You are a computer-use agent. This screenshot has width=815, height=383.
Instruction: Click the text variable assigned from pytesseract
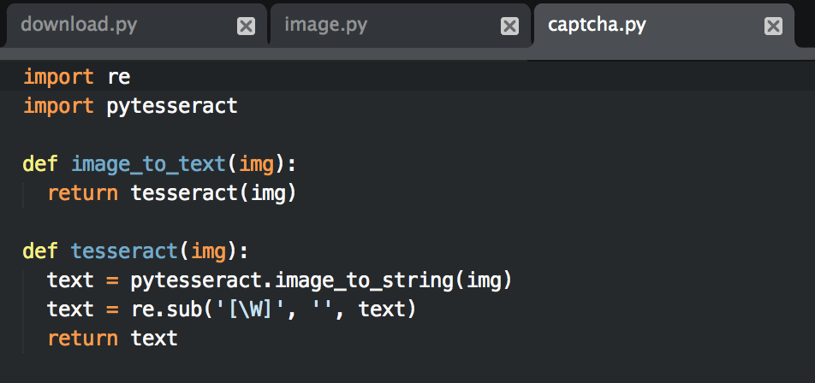point(70,280)
